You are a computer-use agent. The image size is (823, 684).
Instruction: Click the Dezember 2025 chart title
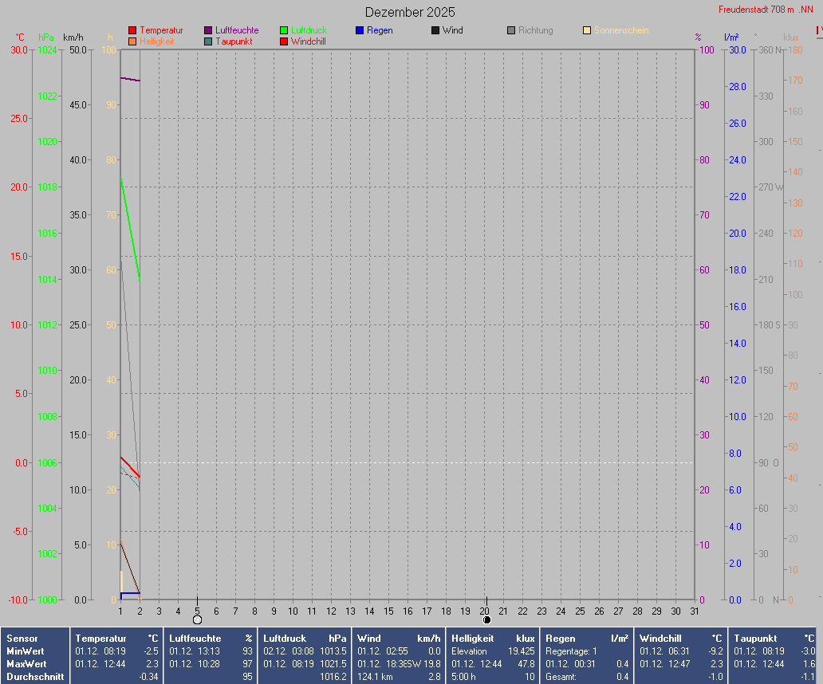click(x=410, y=12)
